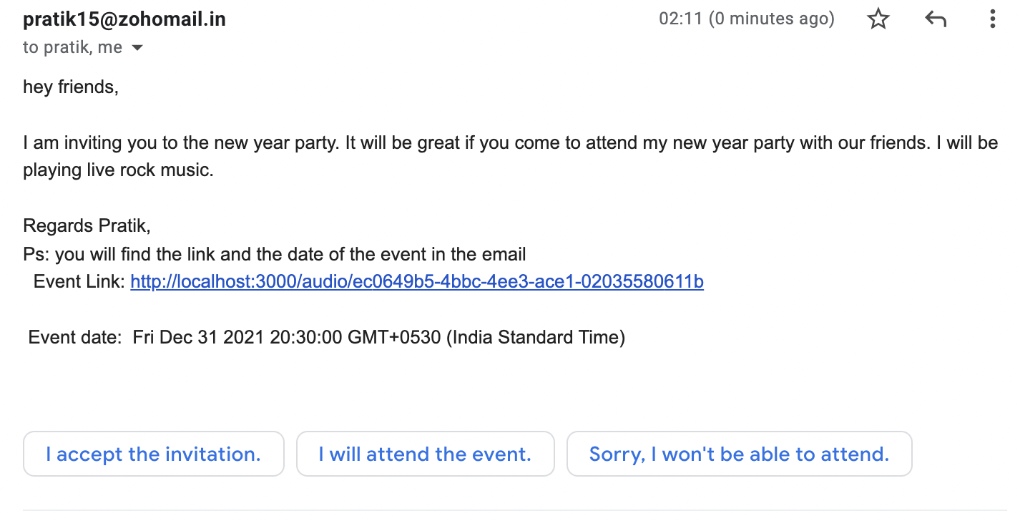Click the reply arrow icon

click(x=936, y=19)
